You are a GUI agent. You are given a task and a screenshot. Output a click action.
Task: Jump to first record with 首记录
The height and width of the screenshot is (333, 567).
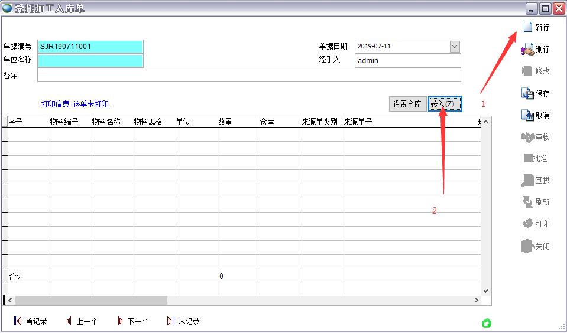[x=30, y=321]
